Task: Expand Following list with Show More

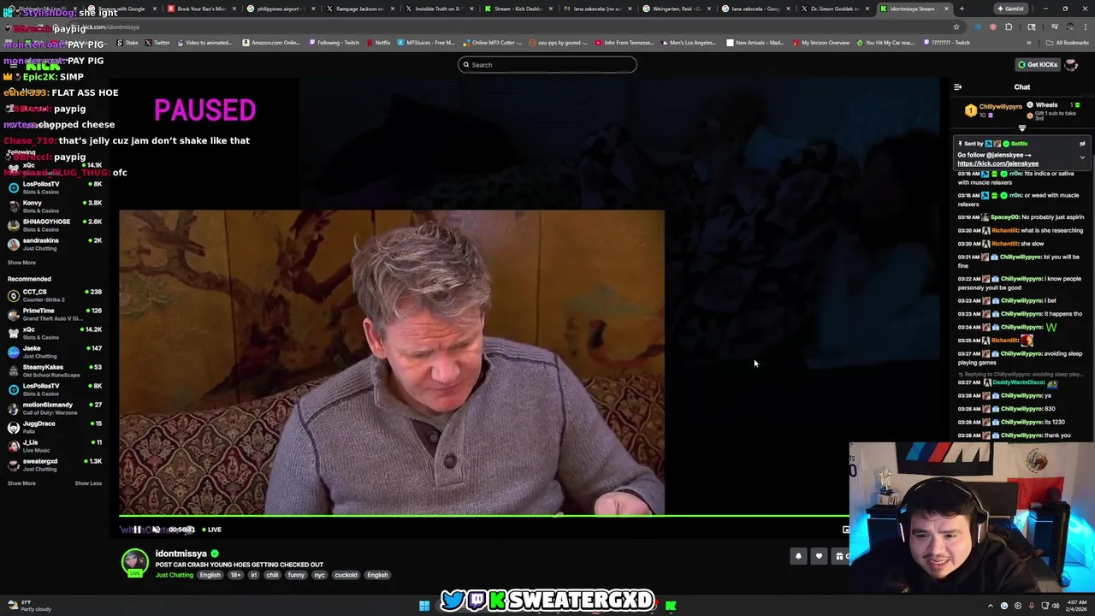Action: pyautogui.click(x=21, y=263)
